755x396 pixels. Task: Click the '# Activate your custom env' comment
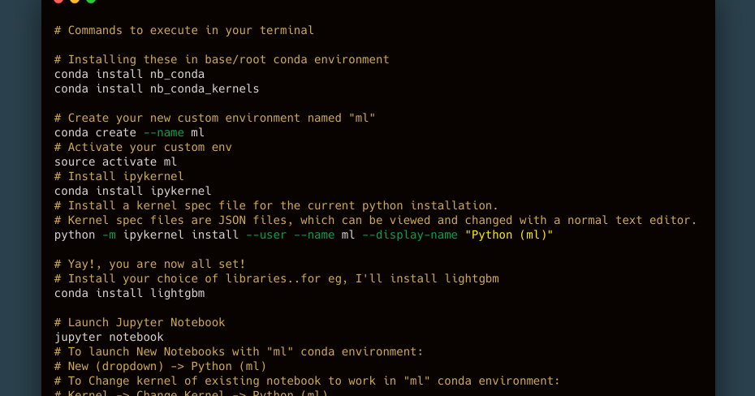click(143, 147)
